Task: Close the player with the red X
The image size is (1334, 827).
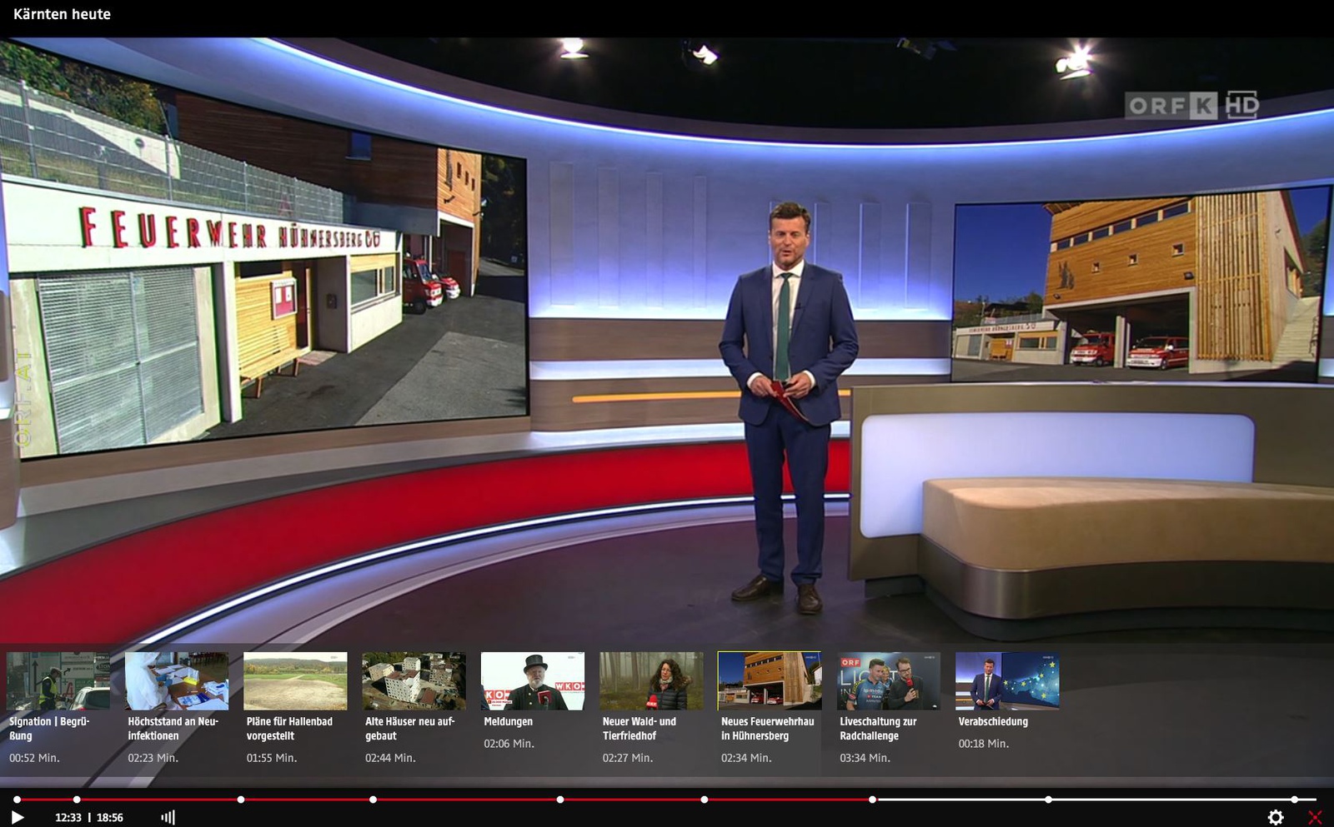Action: [1315, 817]
